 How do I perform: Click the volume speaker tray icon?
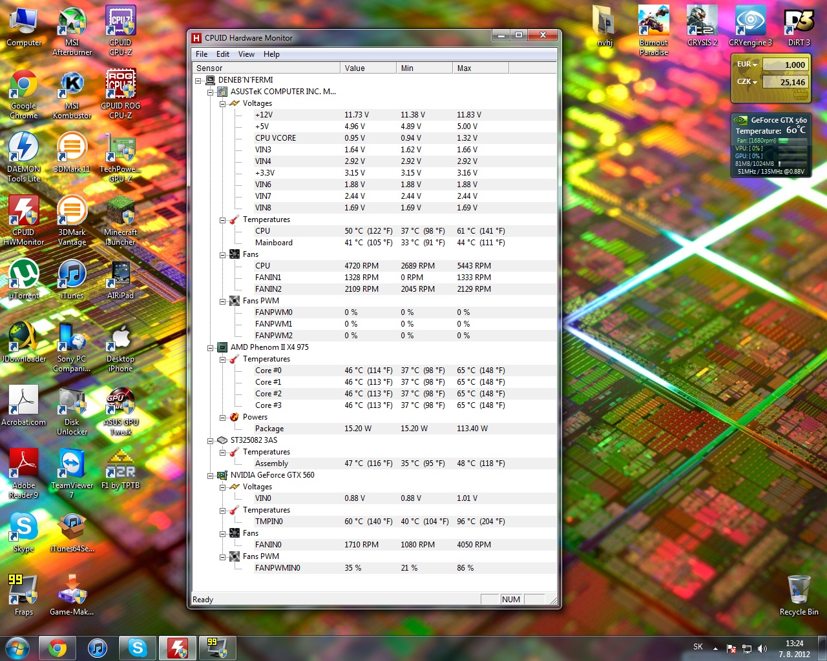click(x=762, y=649)
